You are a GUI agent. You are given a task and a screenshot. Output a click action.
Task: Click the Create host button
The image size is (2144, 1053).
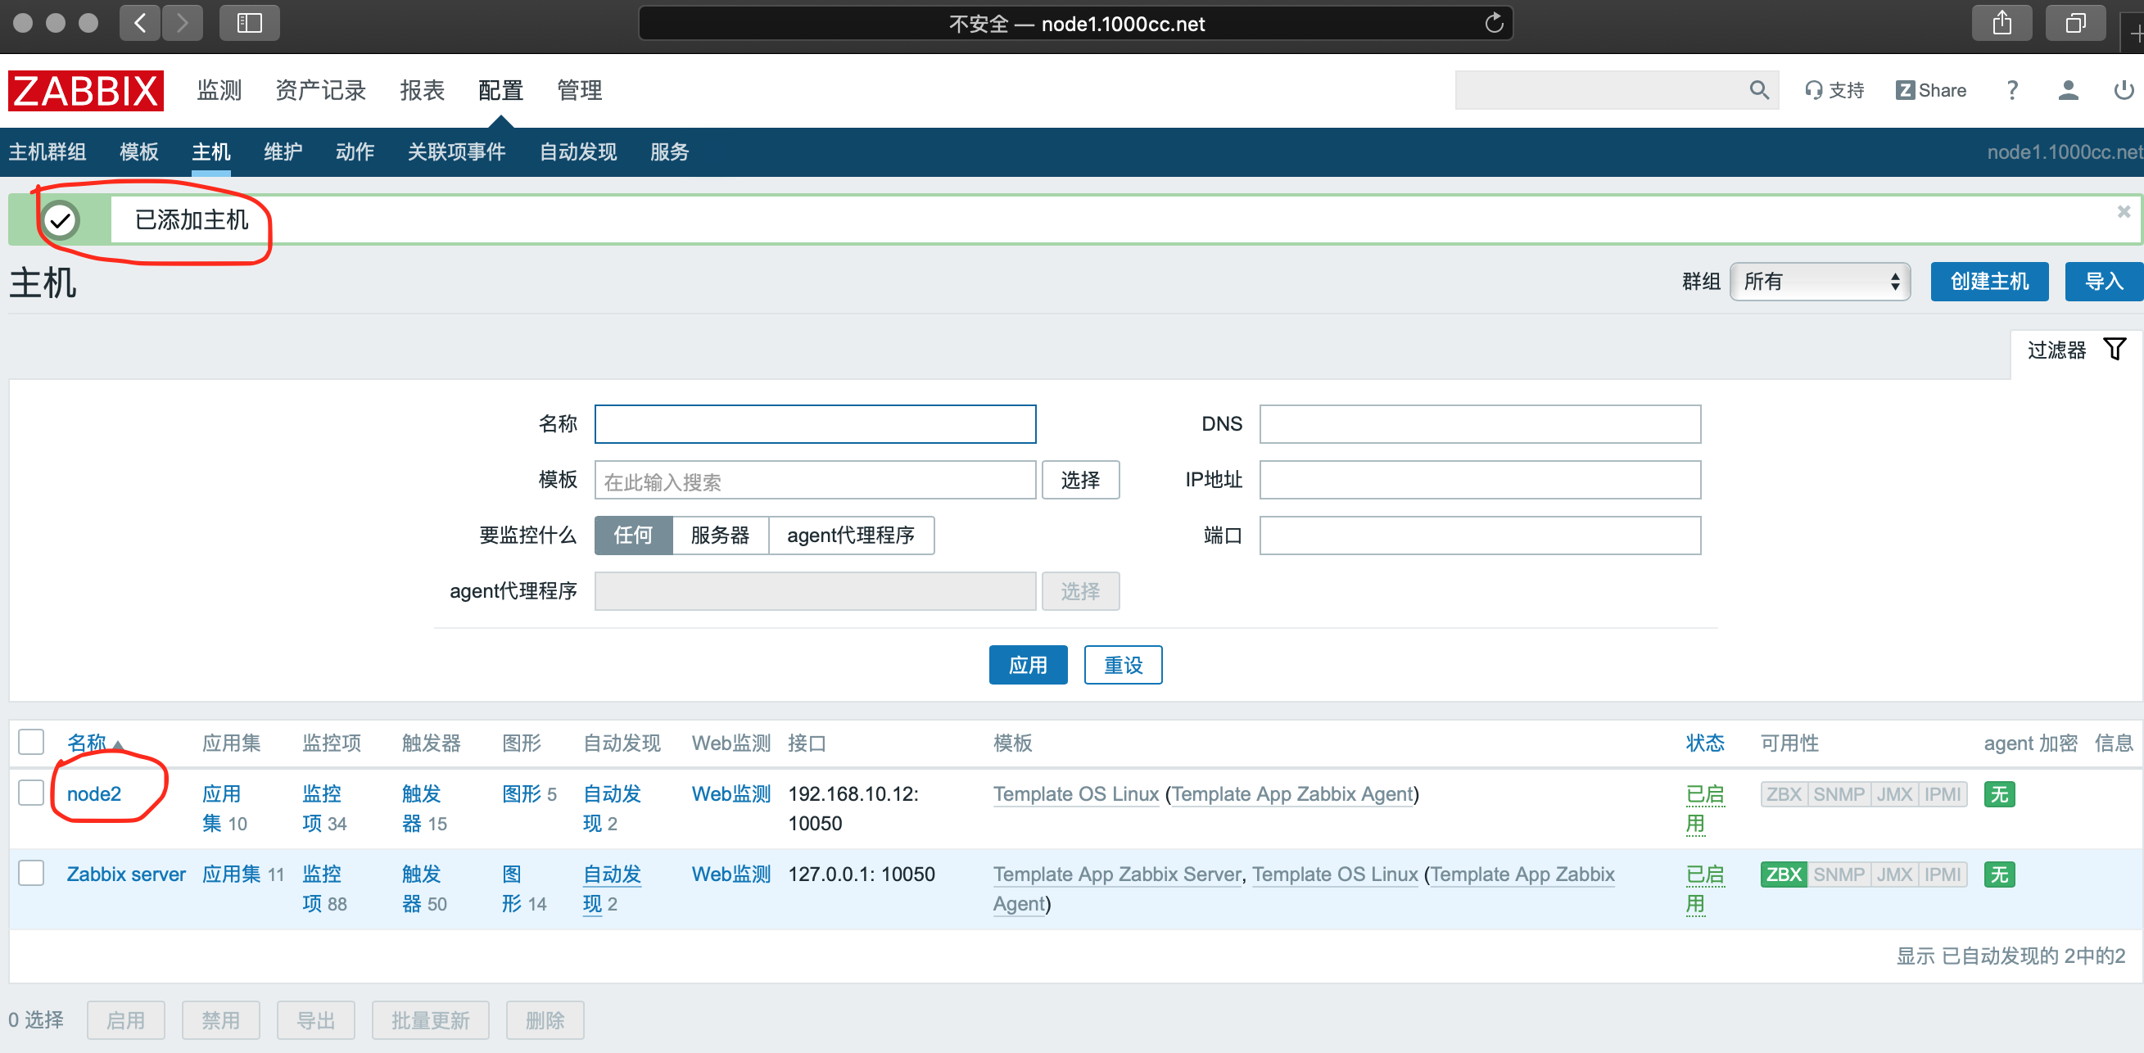point(1988,282)
